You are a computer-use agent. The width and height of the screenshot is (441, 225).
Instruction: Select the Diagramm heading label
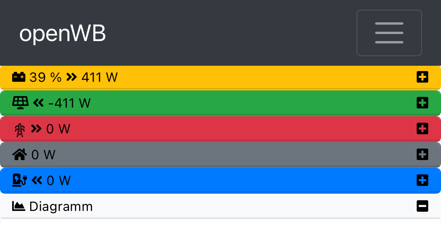[x=61, y=206]
